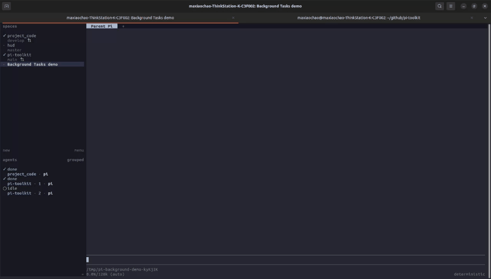Click the checkmark beside pi-toolkit space
Screen dimensions: 491x279
click(x=4, y=55)
